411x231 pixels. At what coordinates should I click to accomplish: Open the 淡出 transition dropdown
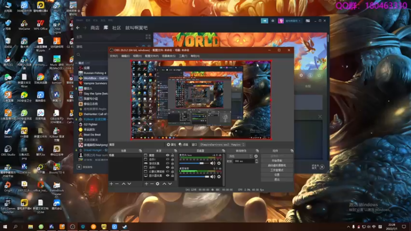tap(240, 157)
